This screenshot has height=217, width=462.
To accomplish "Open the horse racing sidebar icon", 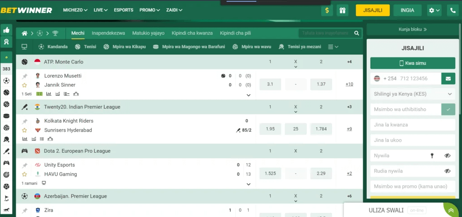I will click(6, 210).
